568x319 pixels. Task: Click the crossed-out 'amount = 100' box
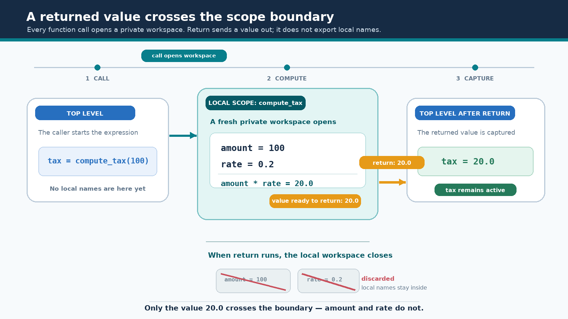coord(253,281)
